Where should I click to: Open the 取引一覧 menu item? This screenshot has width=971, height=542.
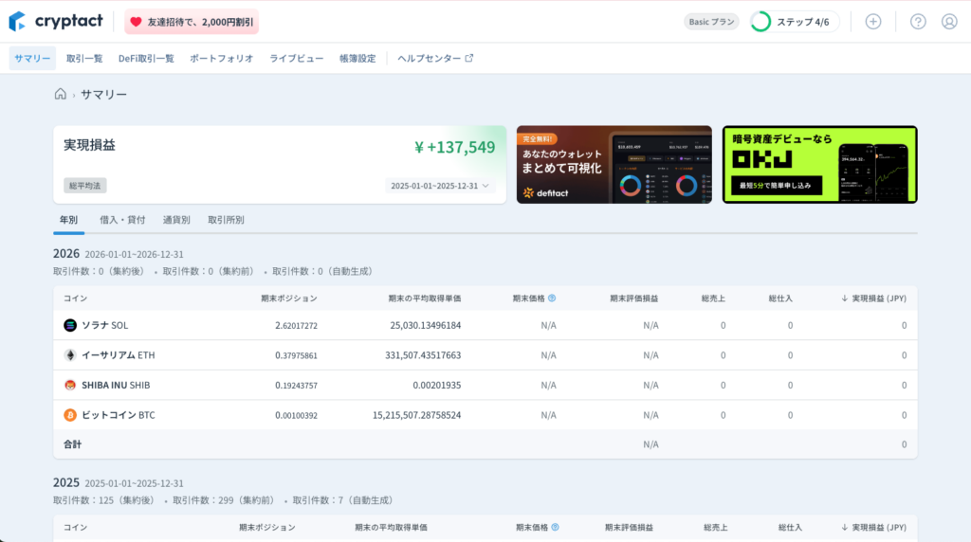[84, 58]
